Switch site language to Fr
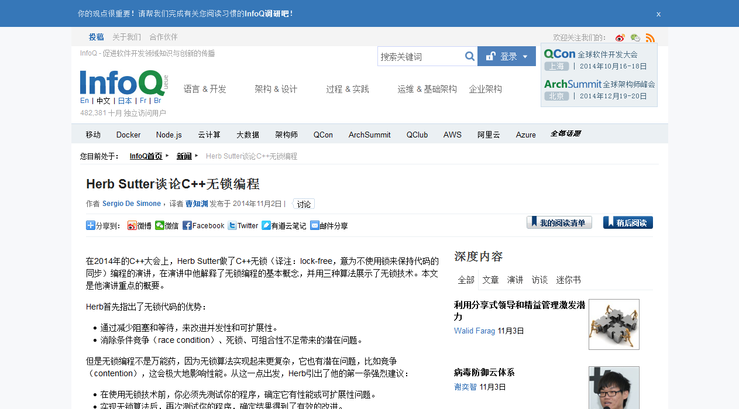This screenshot has width=739, height=409. pyautogui.click(x=143, y=101)
